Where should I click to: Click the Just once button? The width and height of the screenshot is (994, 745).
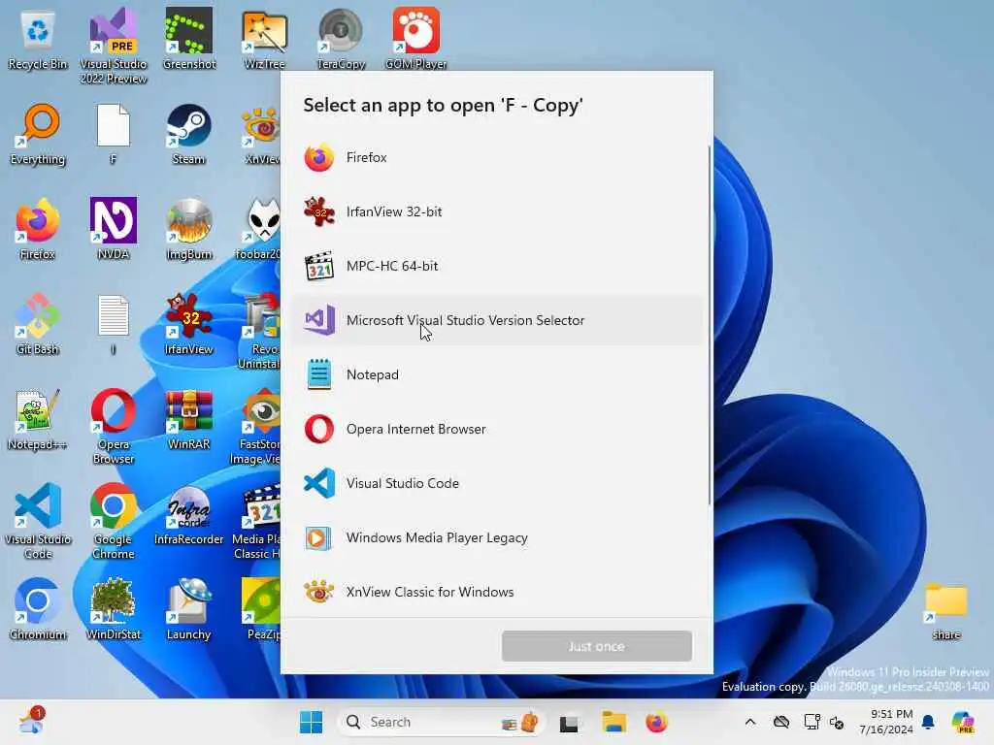597,646
